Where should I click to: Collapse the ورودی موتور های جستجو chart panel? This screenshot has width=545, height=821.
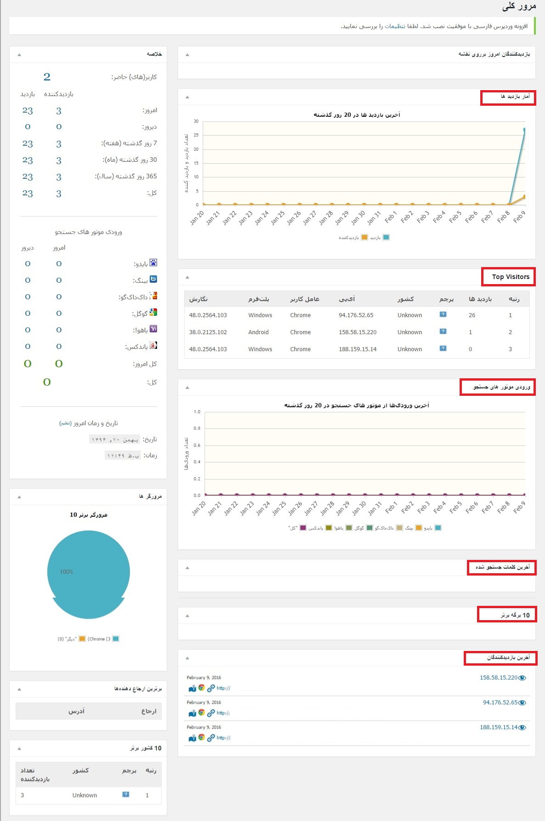[187, 388]
